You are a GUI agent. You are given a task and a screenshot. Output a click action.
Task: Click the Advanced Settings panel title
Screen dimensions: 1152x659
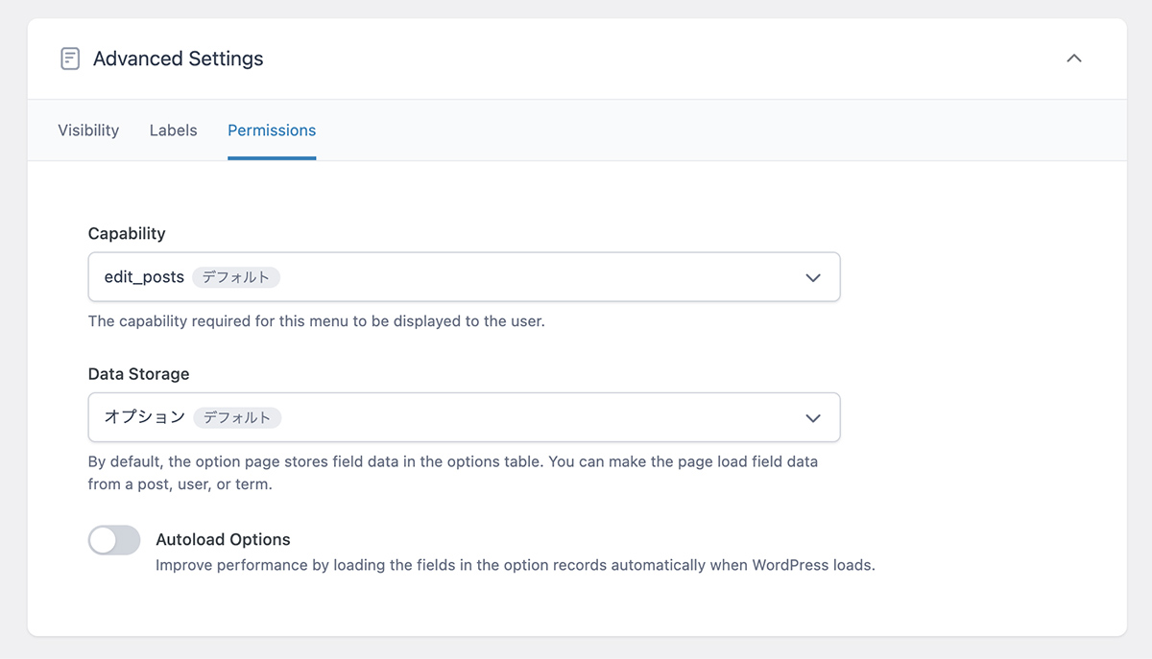click(x=178, y=59)
